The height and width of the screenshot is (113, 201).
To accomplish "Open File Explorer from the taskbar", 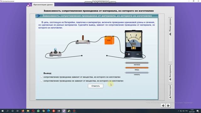I will (x=28, y=111).
